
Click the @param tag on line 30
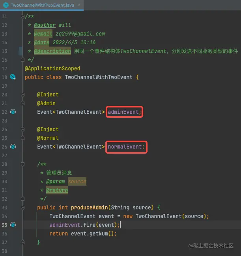55,181
